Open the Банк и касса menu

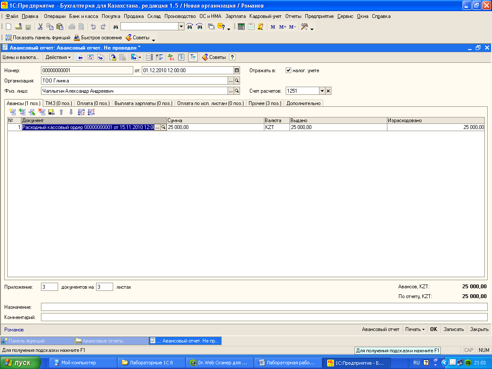coord(83,16)
